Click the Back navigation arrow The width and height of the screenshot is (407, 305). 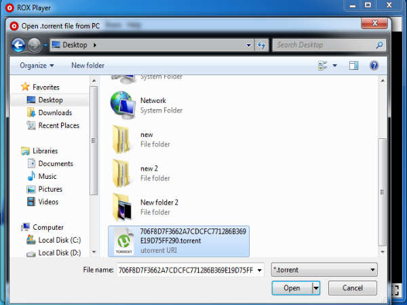19,45
